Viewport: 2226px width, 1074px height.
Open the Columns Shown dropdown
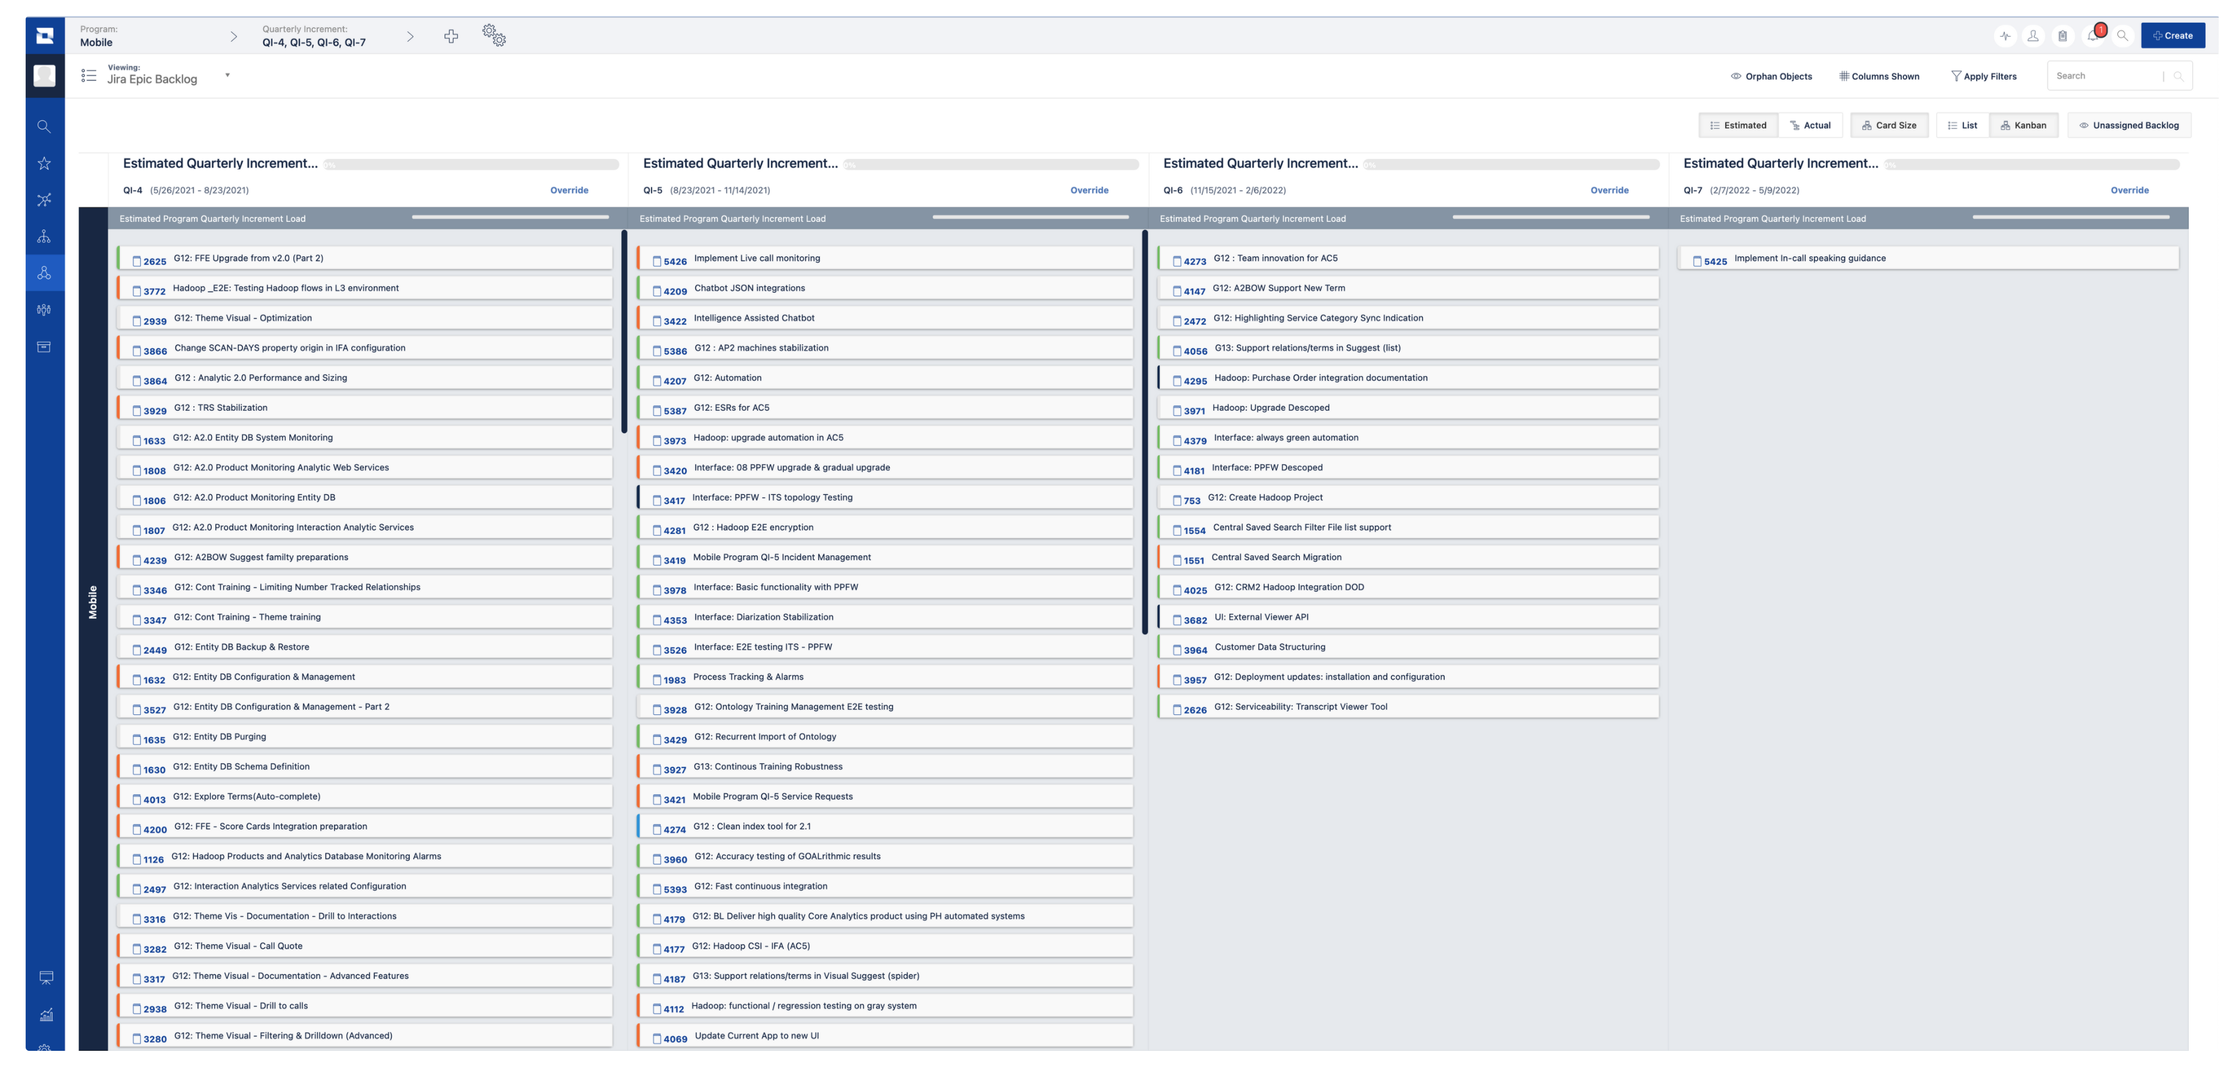(x=1879, y=76)
